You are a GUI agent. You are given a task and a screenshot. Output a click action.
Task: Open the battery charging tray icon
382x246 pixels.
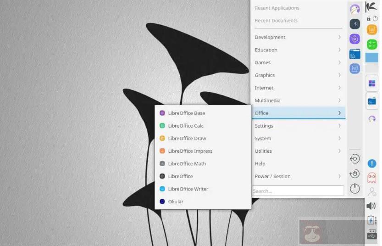[371, 220]
